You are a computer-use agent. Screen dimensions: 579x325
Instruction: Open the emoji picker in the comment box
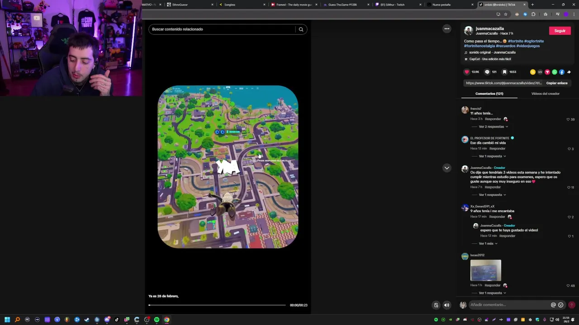(x=561, y=305)
